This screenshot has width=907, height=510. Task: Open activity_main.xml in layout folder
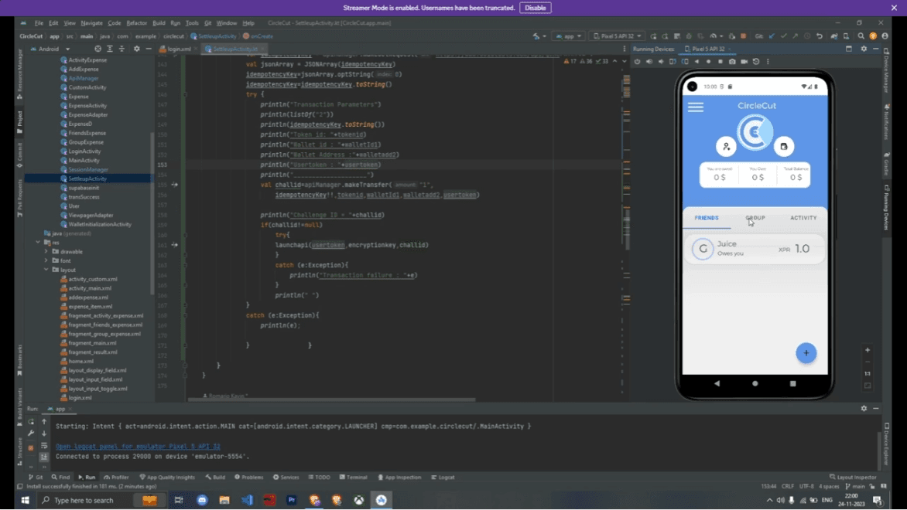[90, 288]
